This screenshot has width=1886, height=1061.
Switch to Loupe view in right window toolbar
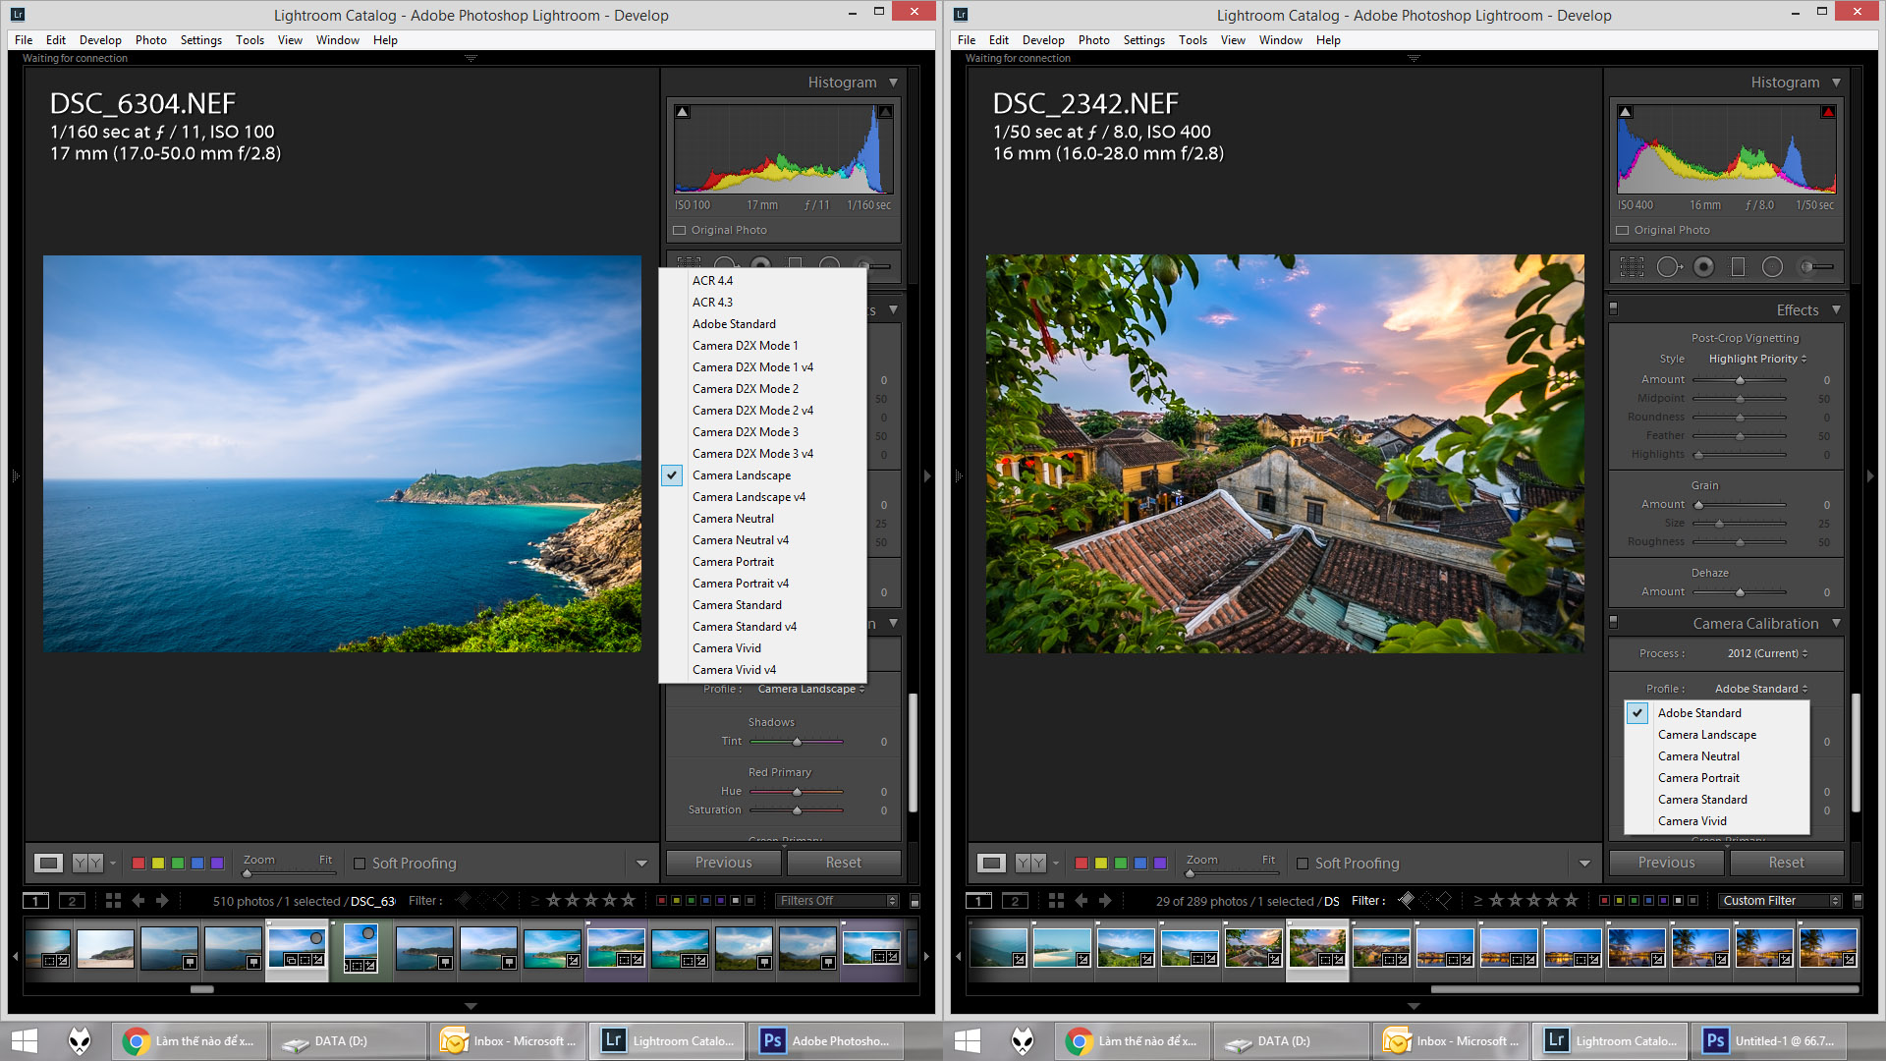pyautogui.click(x=992, y=863)
